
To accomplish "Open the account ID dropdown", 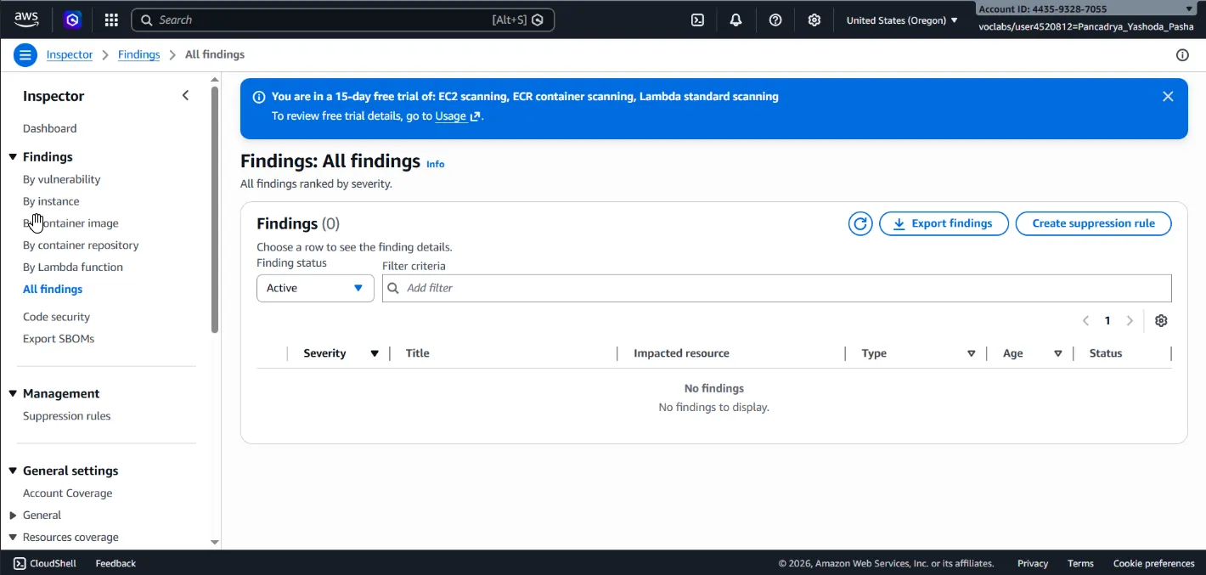I will click(1087, 8).
